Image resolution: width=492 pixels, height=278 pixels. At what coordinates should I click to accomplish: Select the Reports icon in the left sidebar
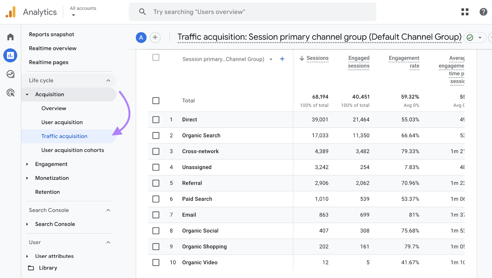pos(10,55)
